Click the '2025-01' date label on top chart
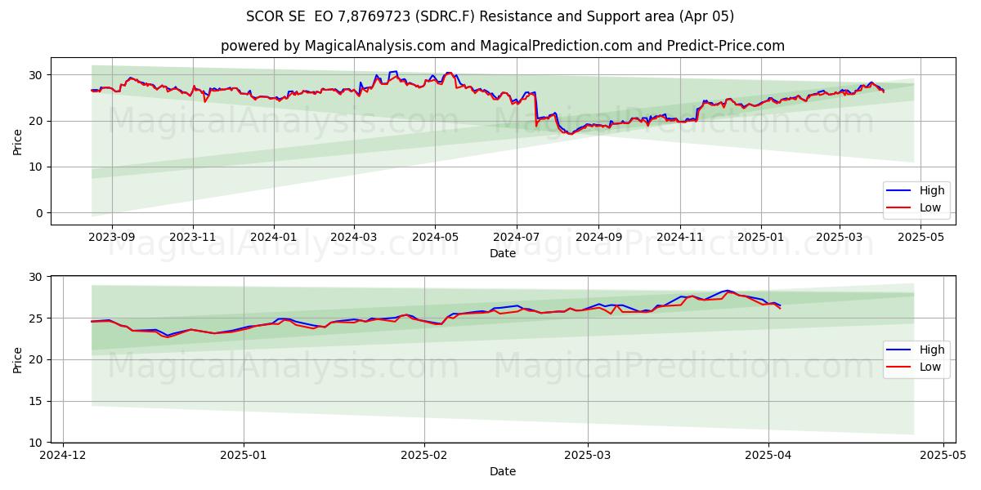The image size is (981, 490). coord(760,237)
